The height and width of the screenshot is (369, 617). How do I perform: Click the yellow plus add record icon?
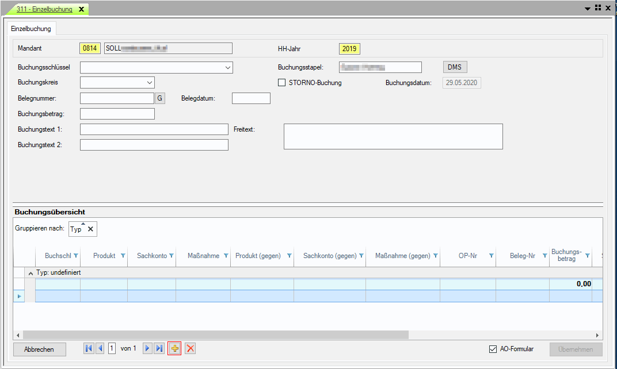click(174, 348)
